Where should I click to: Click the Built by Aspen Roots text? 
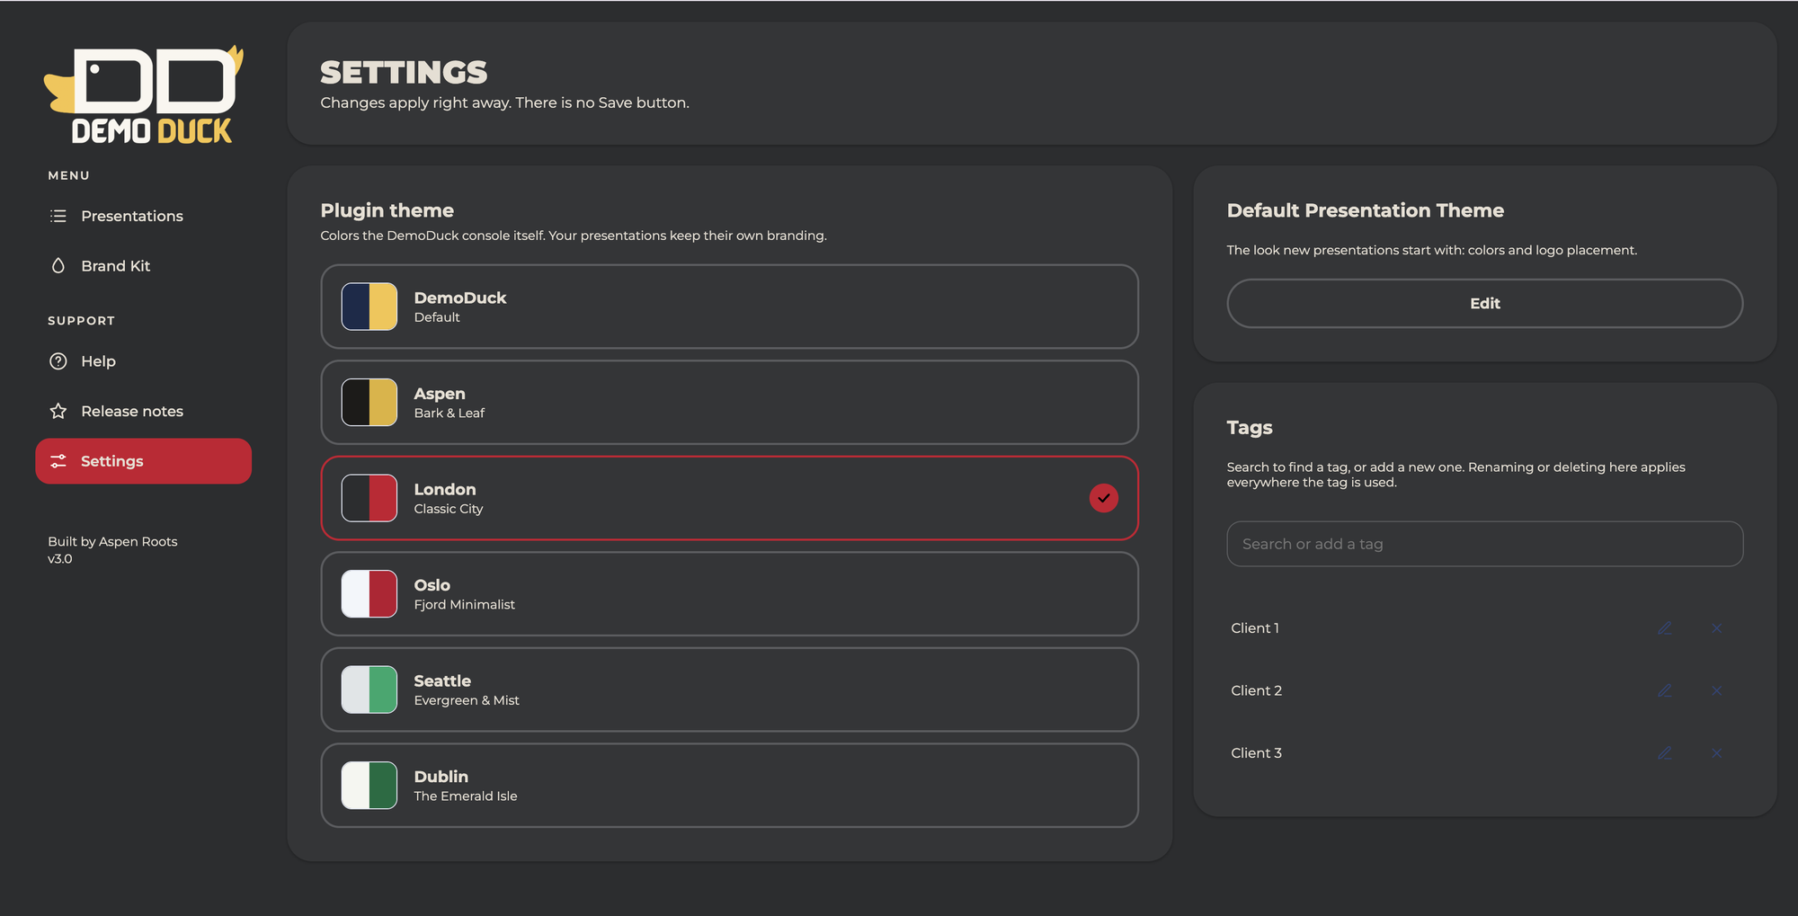(112, 541)
